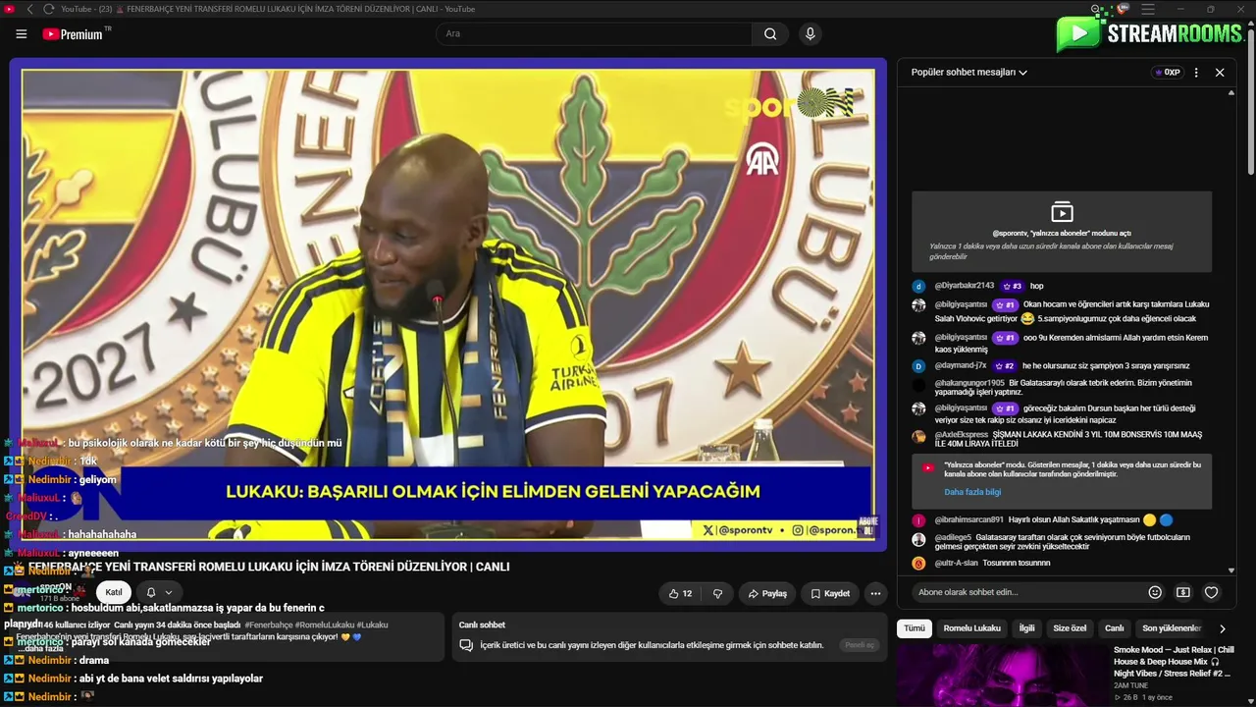Focus 'Abone olarak sohbet edin...' chat input
Image resolution: width=1256 pixels, height=707 pixels.
[x=1027, y=592]
